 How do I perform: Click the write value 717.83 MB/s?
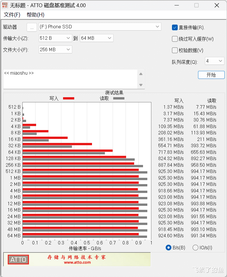click(x=171, y=152)
